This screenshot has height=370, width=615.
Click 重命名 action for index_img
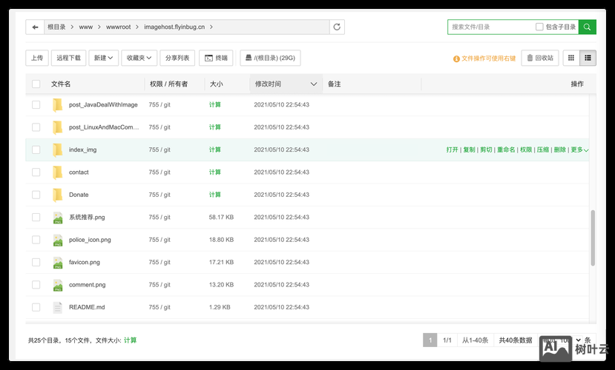(506, 149)
